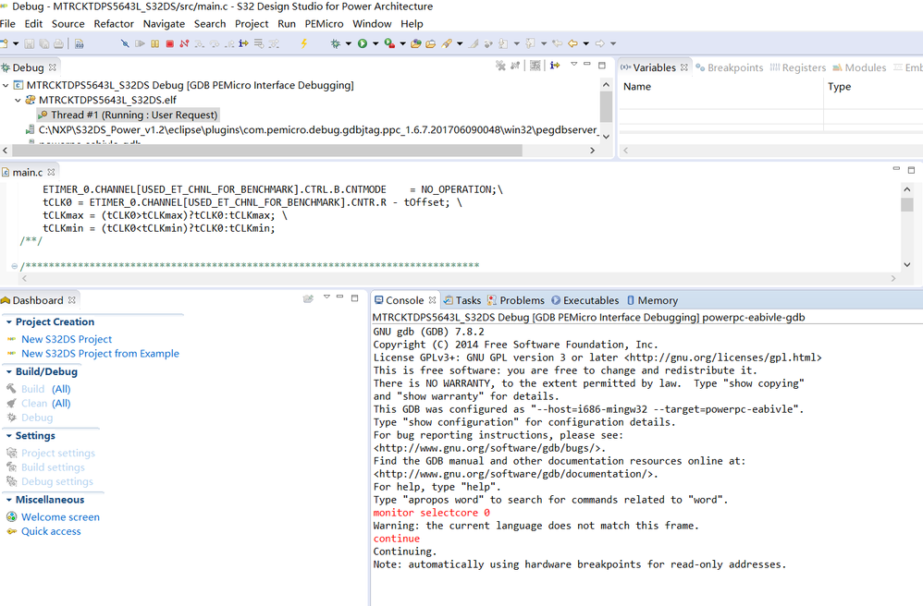Click New S32DS Project from Example link
The width and height of the screenshot is (923, 606).
(100, 354)
